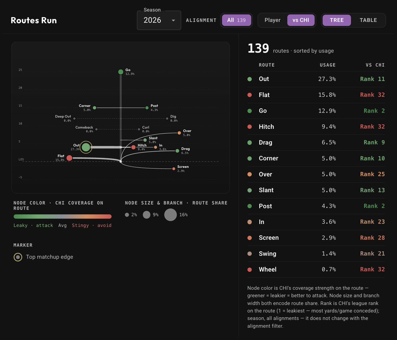Screen dimensions: 397x340
Task: Switch coloring mode to vs CHI
Action: [301, 20]
